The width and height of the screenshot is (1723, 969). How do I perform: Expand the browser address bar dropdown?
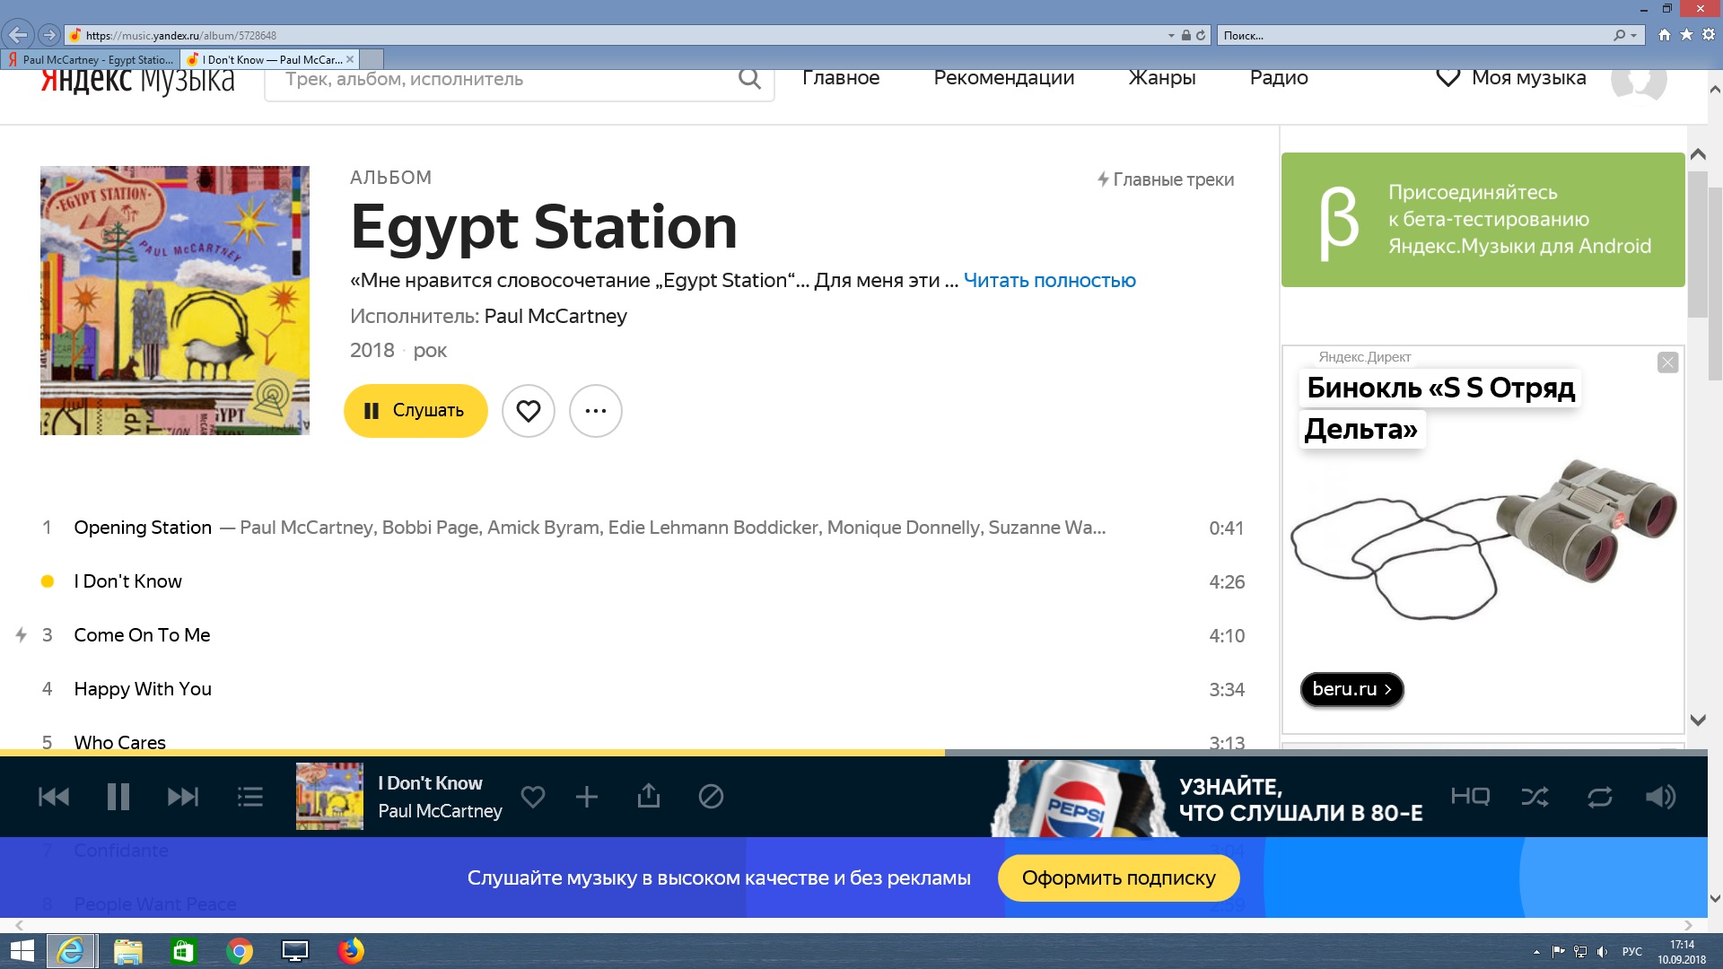click(x=1171, y=36)
